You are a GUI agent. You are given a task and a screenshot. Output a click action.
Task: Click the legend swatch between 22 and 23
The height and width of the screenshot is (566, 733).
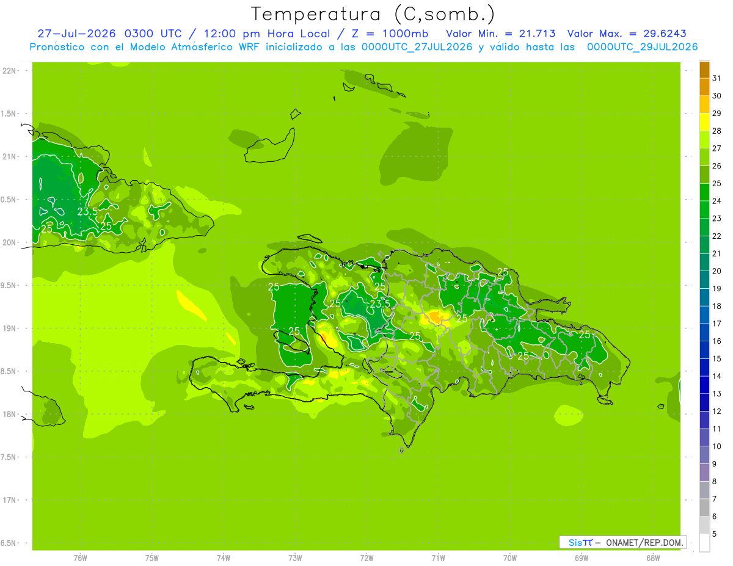[704, 227]
